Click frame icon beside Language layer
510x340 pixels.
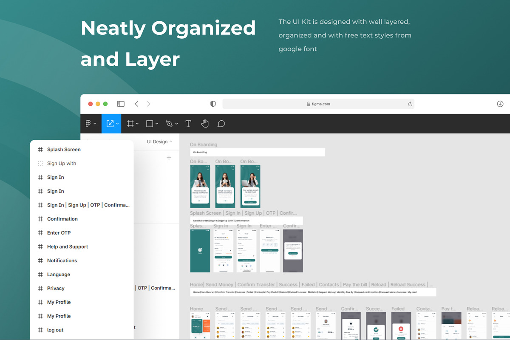coord(40,275)
